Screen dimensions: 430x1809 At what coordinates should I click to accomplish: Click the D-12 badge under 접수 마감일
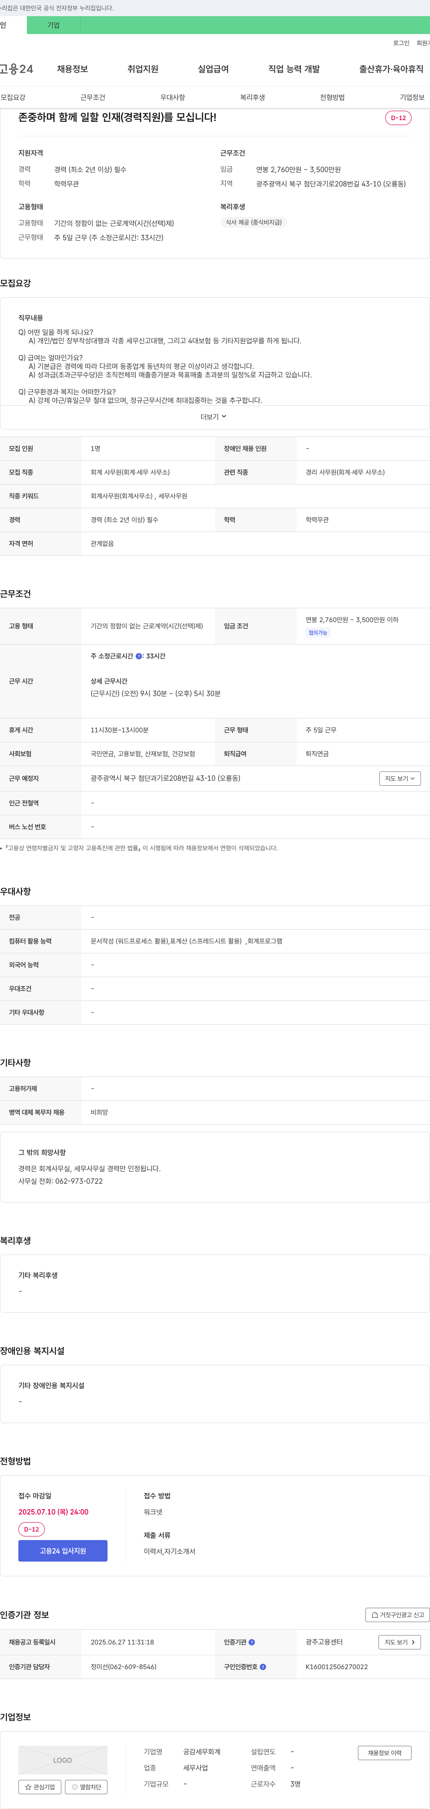click(31, 1529)
